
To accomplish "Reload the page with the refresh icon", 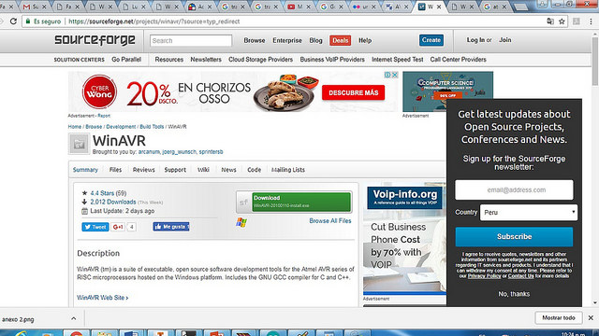I will click(x=13, y=21).
